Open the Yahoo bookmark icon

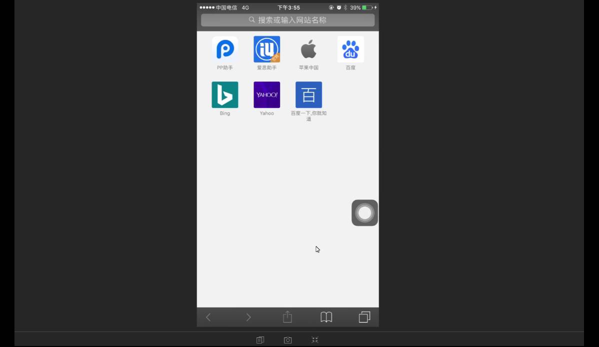point(266,95)
